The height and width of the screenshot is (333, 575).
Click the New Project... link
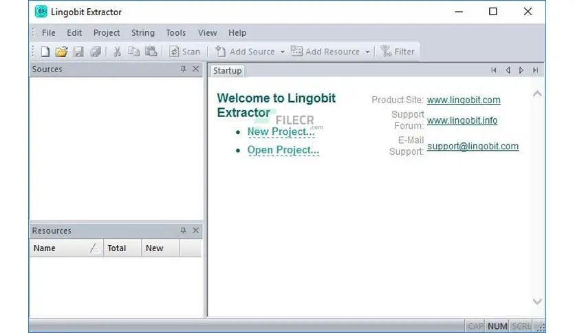tap(281, 132)
